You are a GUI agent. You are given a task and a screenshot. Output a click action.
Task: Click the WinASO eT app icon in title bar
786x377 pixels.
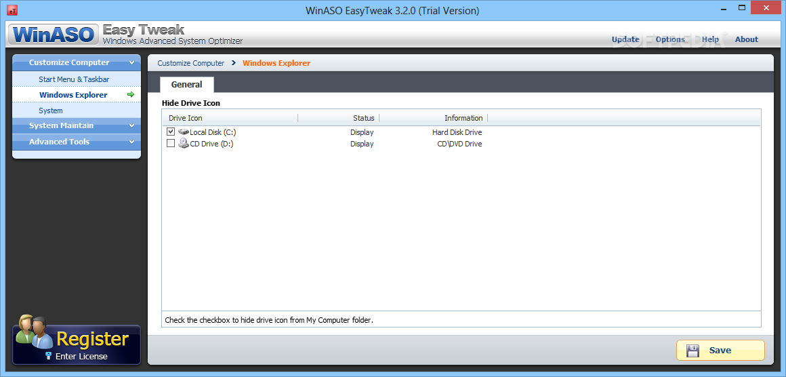[13, 10]
